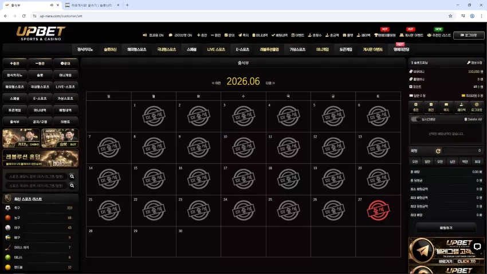Viewport: 487px width, 274px height.
Task: Select the LIVE 스포츠 navigation tab
Action: click(216, 49)
